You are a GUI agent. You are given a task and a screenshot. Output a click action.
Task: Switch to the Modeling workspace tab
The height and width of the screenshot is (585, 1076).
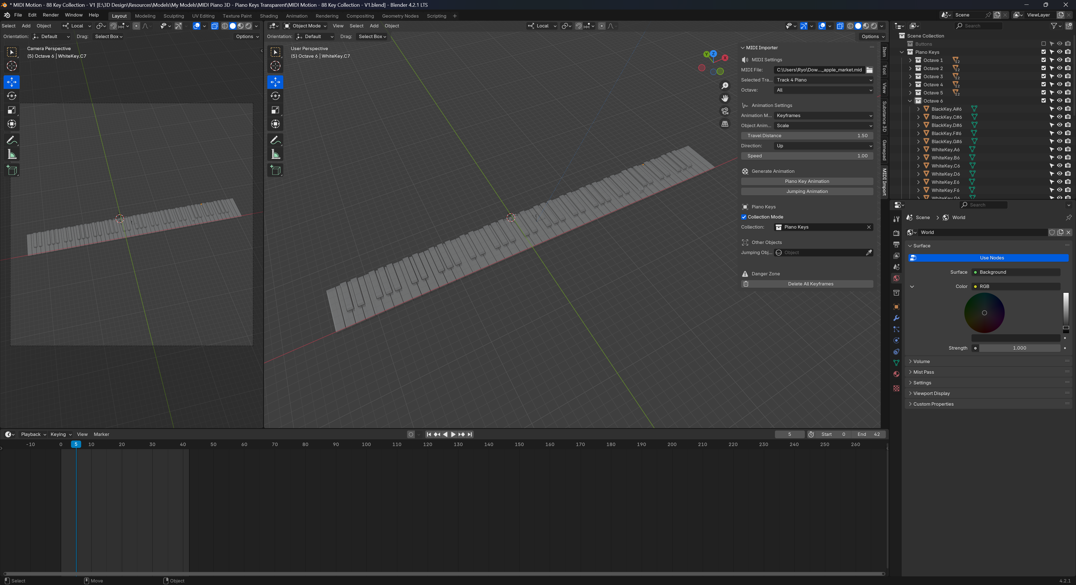pyautogui.click(x=145, y=16)
